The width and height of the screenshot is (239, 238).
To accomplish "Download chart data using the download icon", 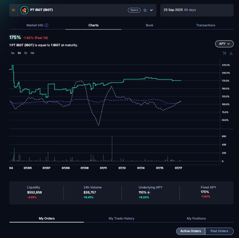I will pos(231,53).
